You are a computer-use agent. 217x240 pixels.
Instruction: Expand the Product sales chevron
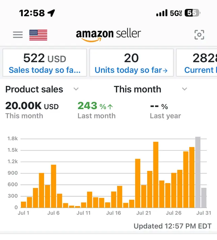[x=76, y=89]
